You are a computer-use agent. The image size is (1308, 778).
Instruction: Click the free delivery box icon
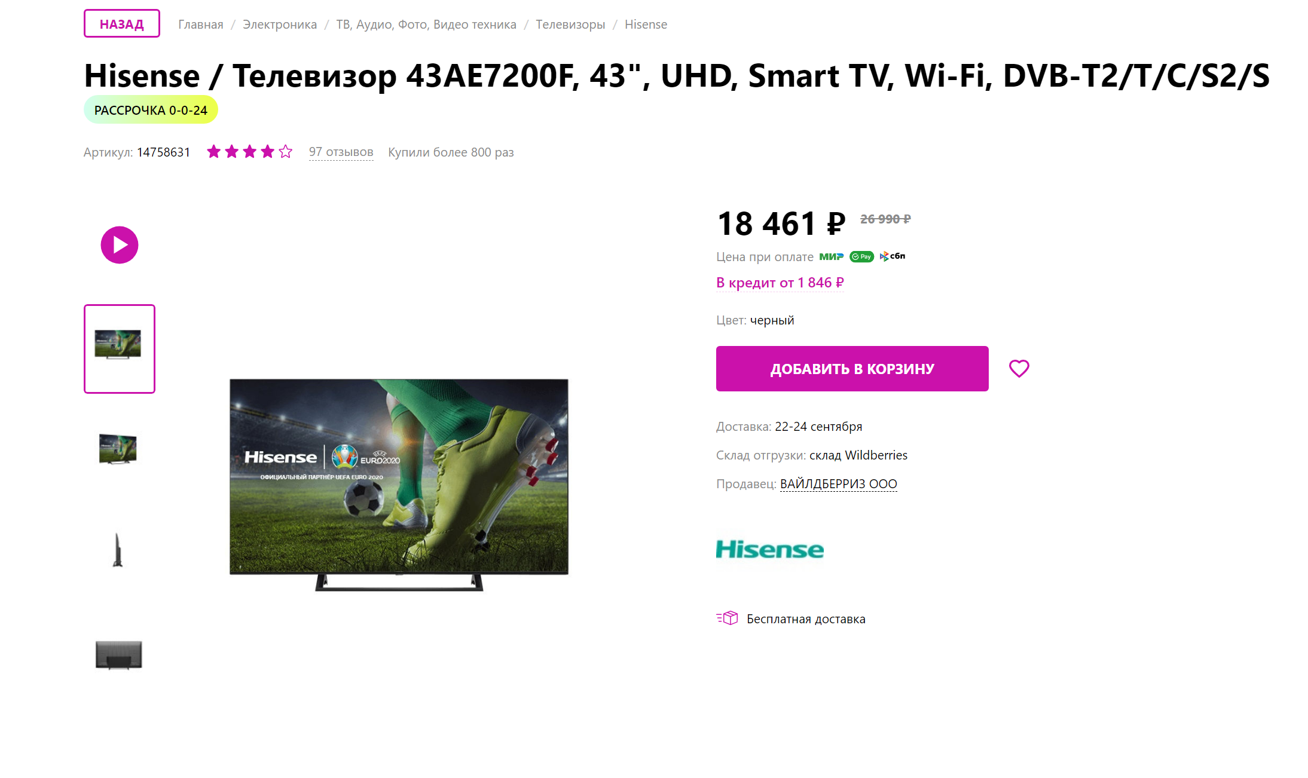[727, 618]
